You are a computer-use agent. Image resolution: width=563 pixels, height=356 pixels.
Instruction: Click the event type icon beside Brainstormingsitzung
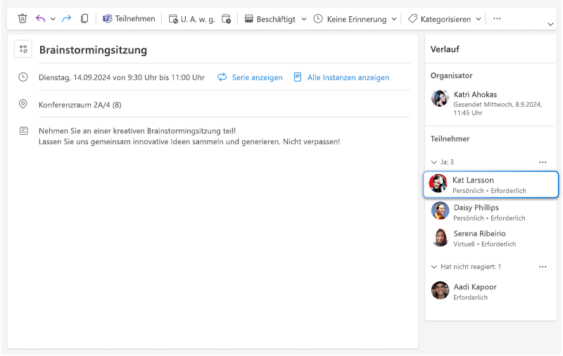(23, 49)
